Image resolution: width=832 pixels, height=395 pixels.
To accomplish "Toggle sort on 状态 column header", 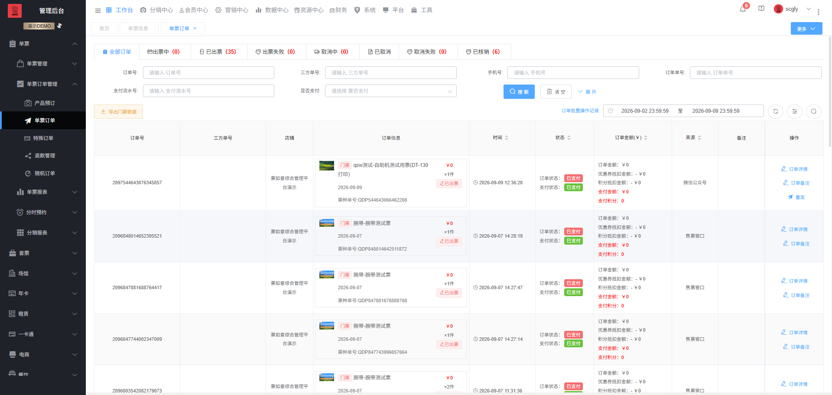I will [x=569, y=138].
